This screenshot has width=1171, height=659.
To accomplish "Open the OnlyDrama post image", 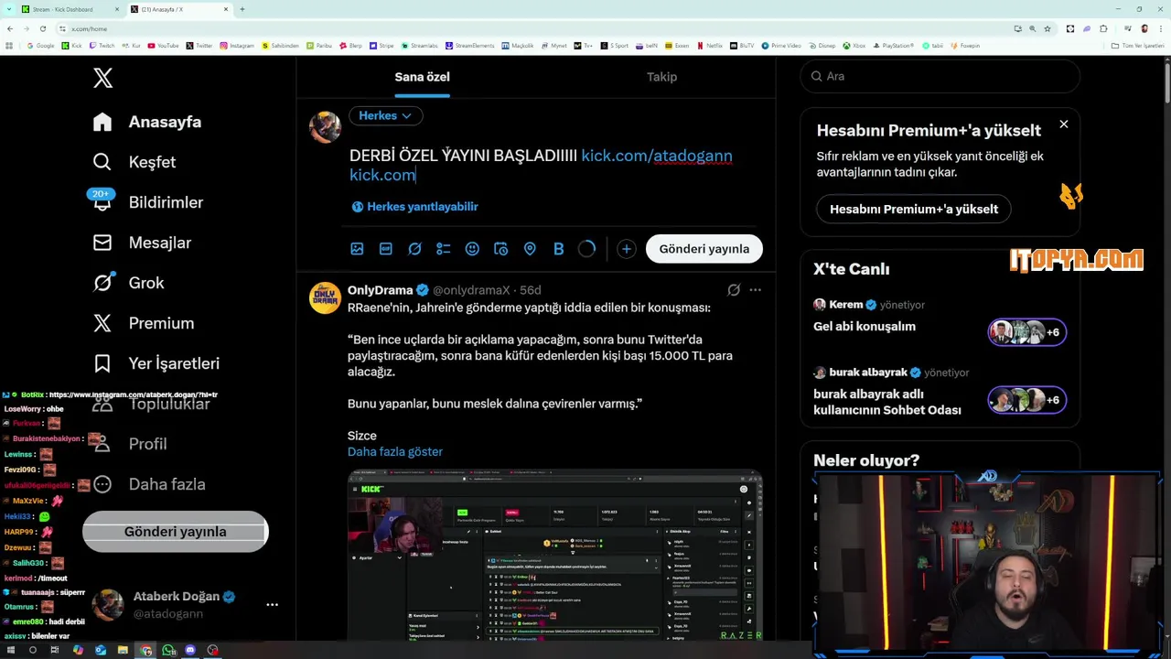I will coord(555,555).
